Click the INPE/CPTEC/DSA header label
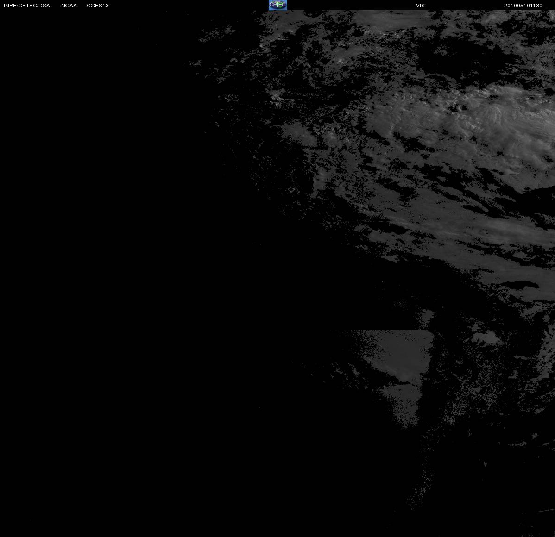 [27, 6]
